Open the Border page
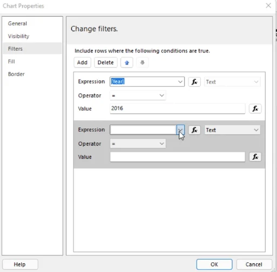This screenshot has width=277, height=272. (x=16, y=74)
